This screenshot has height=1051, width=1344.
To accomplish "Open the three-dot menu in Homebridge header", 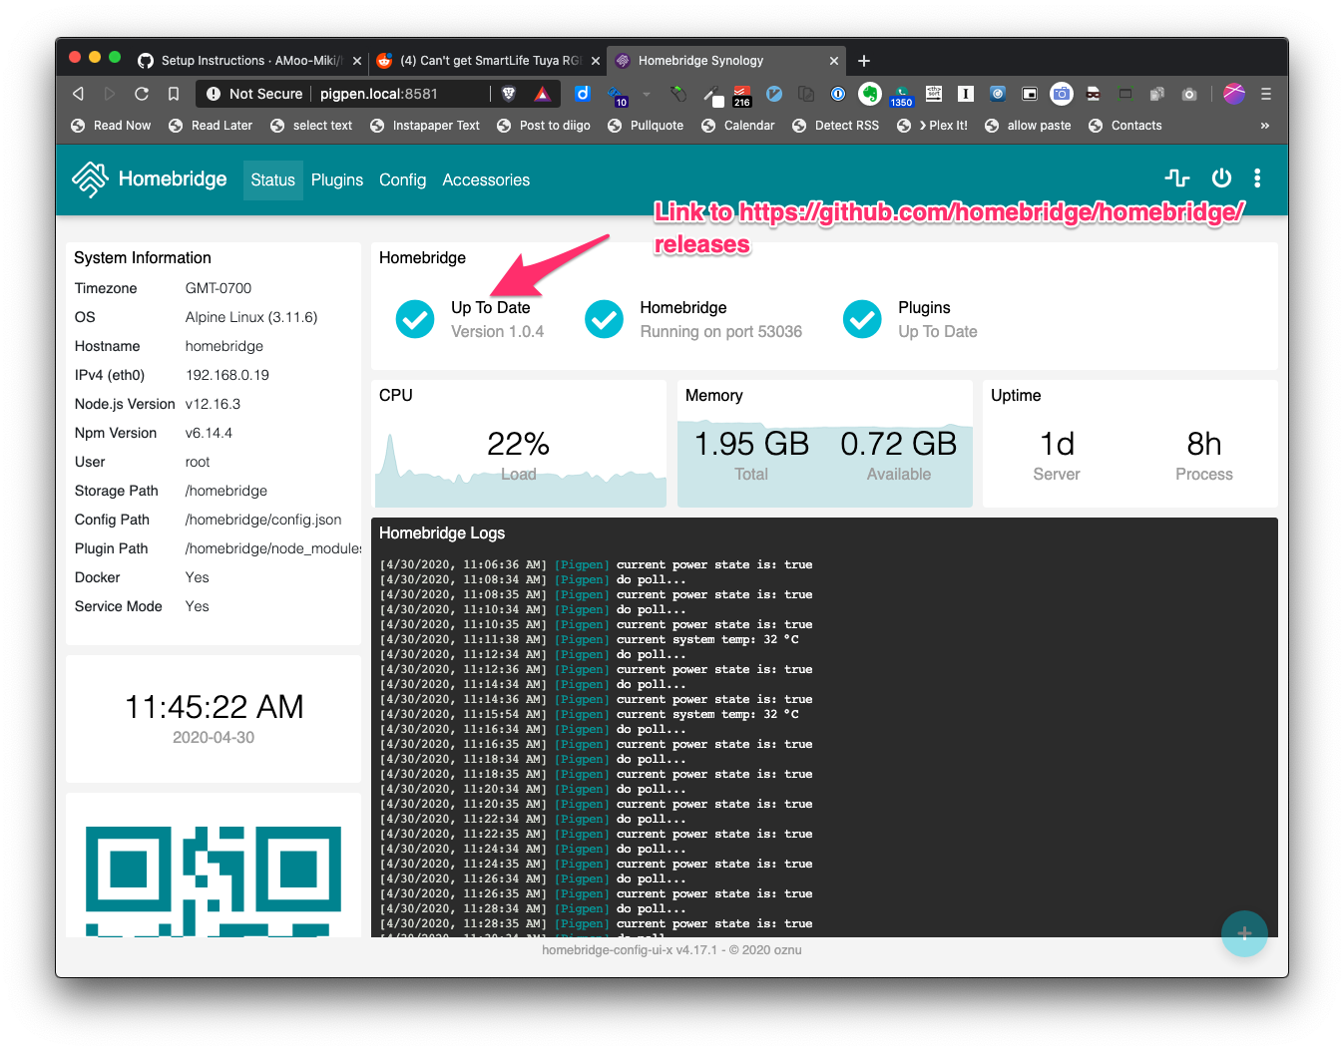I will point(1257,177).
